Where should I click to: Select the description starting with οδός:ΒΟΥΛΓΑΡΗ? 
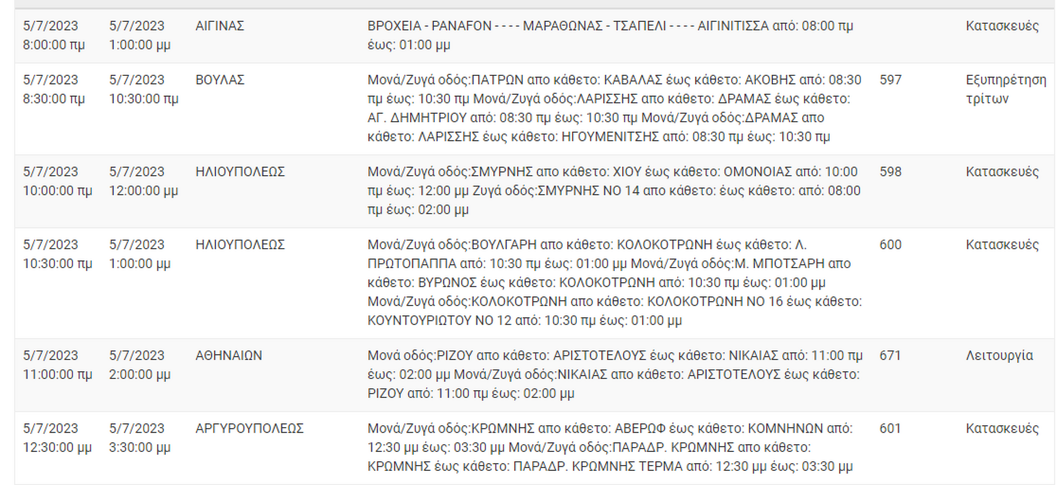(614, 282)
